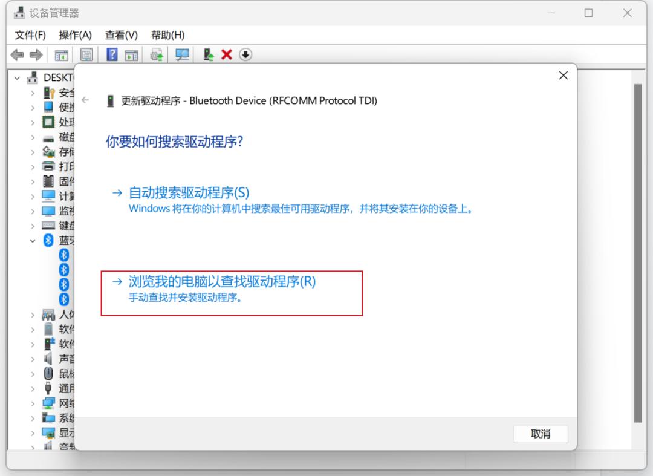Select the 声音 speaker category icon

point(48,359)
